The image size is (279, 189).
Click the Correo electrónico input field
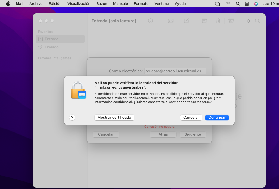[175, 71]
